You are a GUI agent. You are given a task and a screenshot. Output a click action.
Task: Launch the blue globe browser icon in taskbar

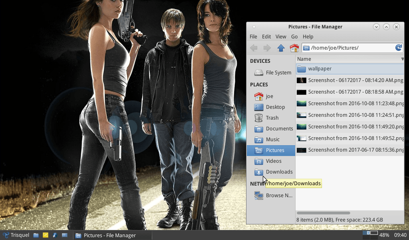coord(55,235)
